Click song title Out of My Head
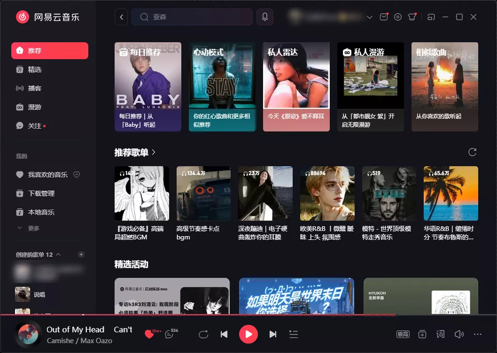 click(x=76, y=330)
